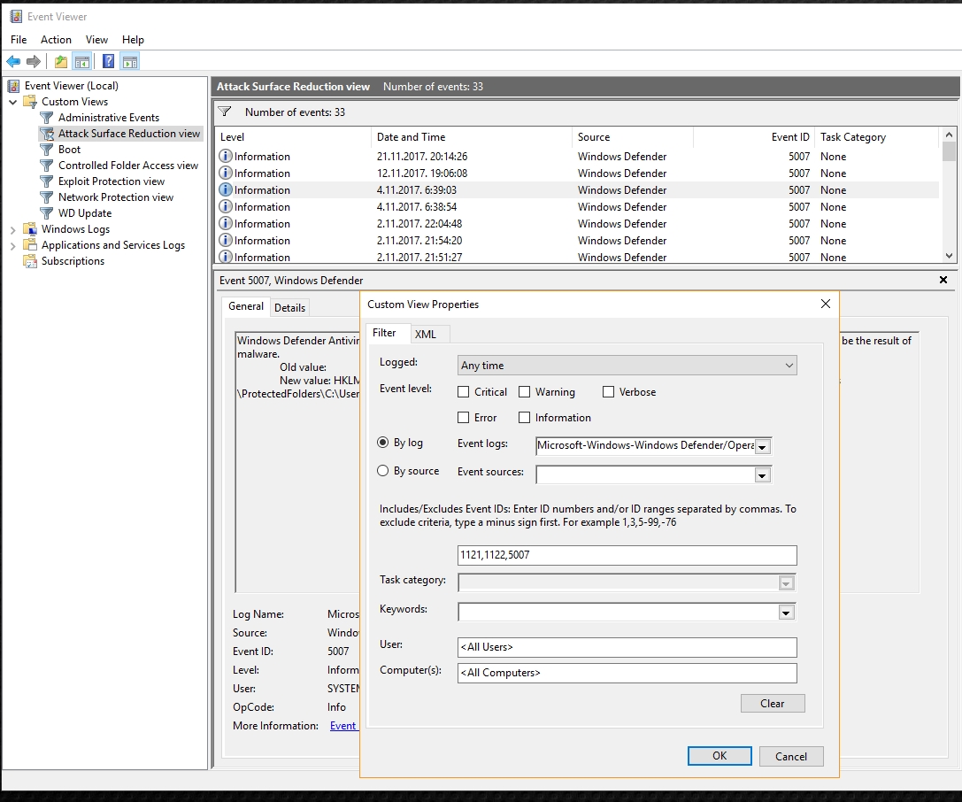
Task: Click the blue Back arrow in toolbar
Action: pos(13,62)
